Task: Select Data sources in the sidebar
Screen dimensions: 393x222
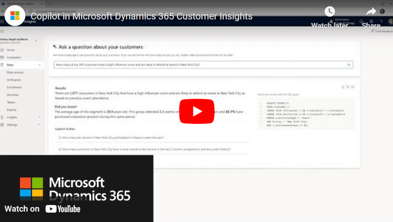Action: [x=15, y=72]
